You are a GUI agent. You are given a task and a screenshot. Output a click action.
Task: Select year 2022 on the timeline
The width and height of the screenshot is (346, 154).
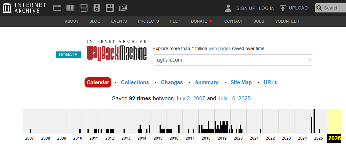coord(270,138)
